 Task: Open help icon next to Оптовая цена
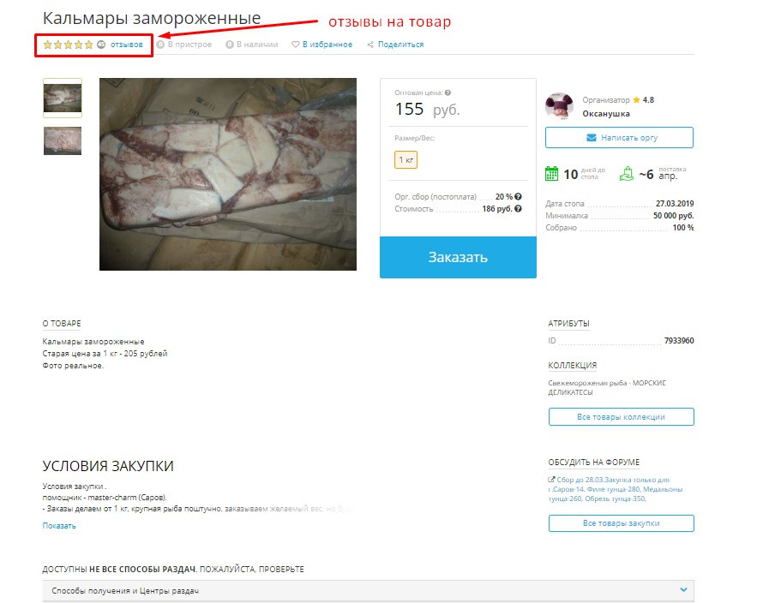[x=448, y=93]
